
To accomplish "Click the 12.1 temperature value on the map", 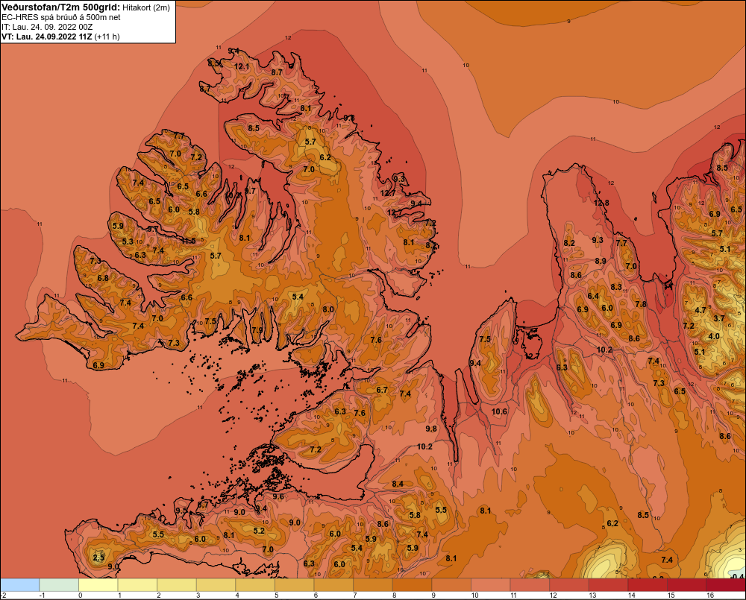I will tap(242, 66).
